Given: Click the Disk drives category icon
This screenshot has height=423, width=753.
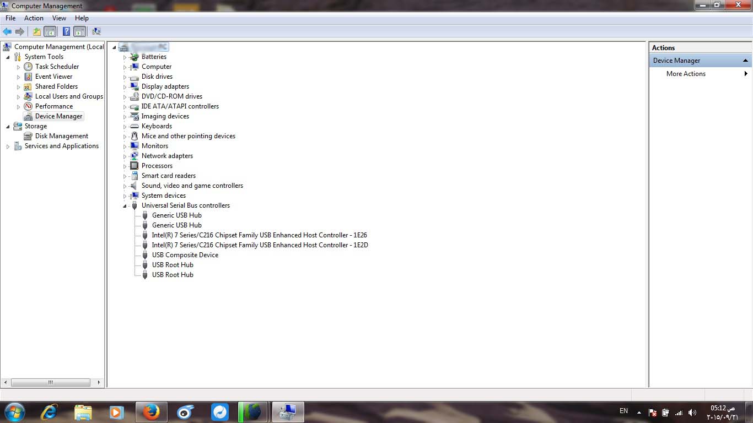Looking at the screenshot, I should click(x=134, y=77).
